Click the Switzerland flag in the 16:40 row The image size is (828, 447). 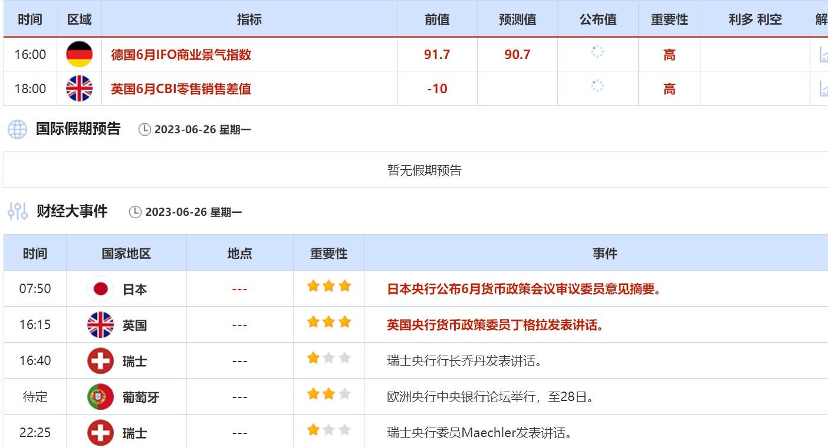click(100, 361)
